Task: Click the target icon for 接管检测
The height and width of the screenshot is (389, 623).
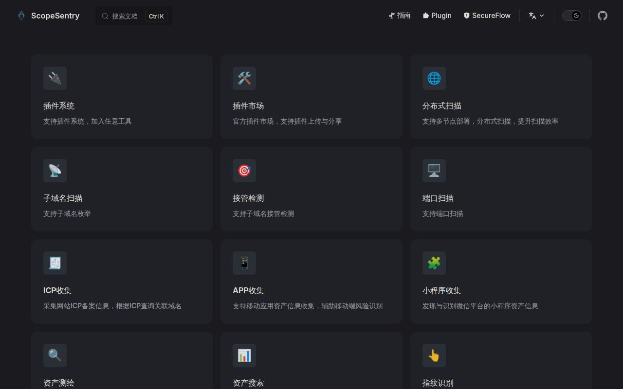Action: pyautogui.click(x=244, y=171)
